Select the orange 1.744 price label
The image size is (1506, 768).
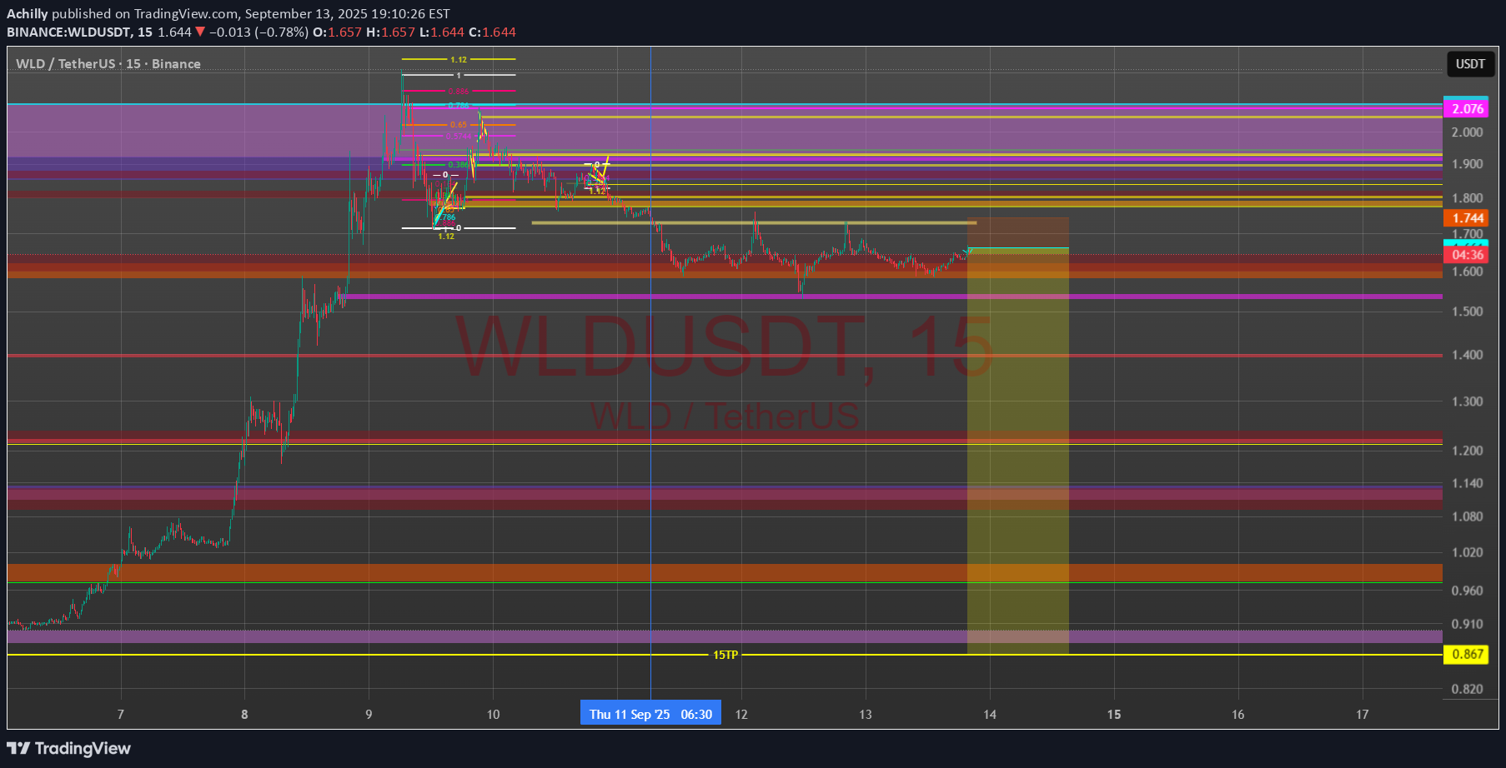click(1468, 218)
